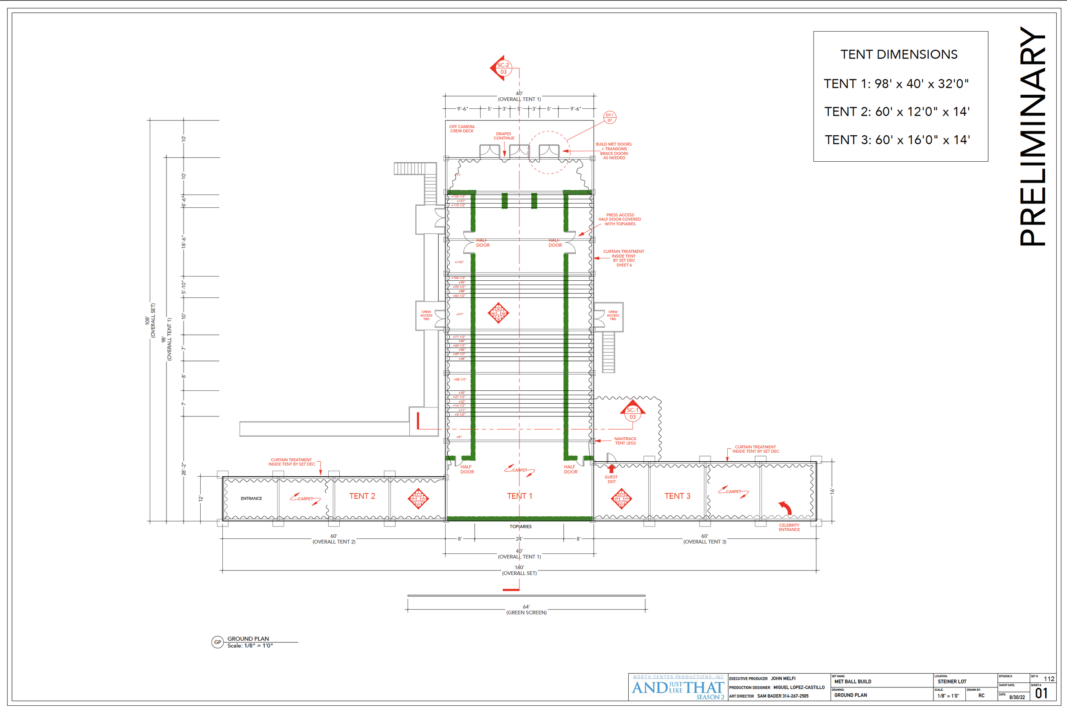Click the GP ground plan circle symbol
The height and width of the screenshot is (713, 1067).
pyautogui.click(x=217, y=642)
